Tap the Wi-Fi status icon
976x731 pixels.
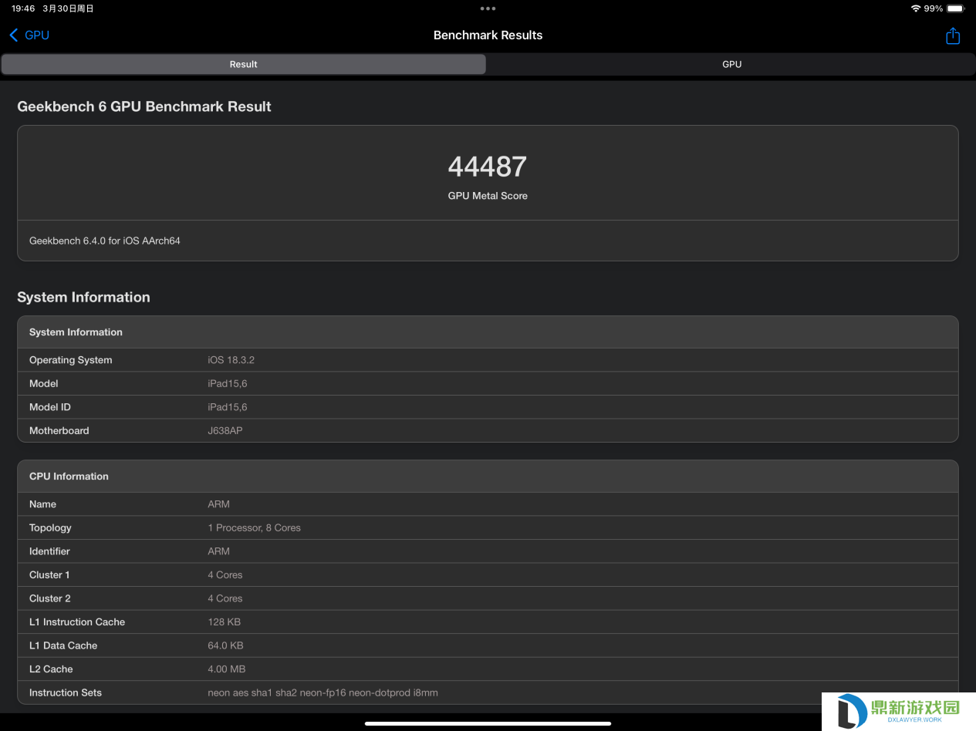coord(915,8)
